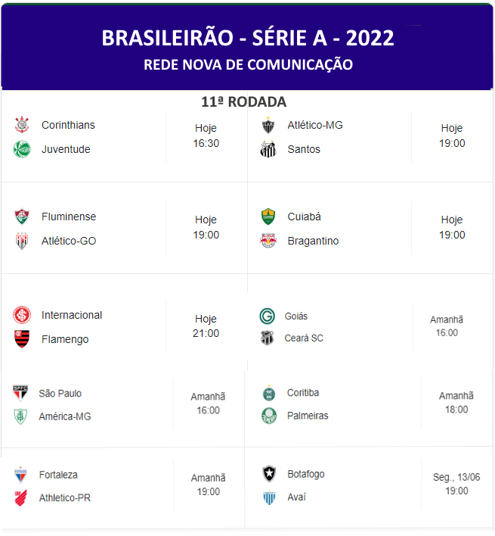495x536 pixels.
Task: Click the 11ª RODADA heading
Action: pyautogui.click(x=243, y=102)
